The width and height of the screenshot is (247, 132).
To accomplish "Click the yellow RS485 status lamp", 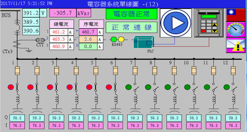I will (x=121, y=39).
